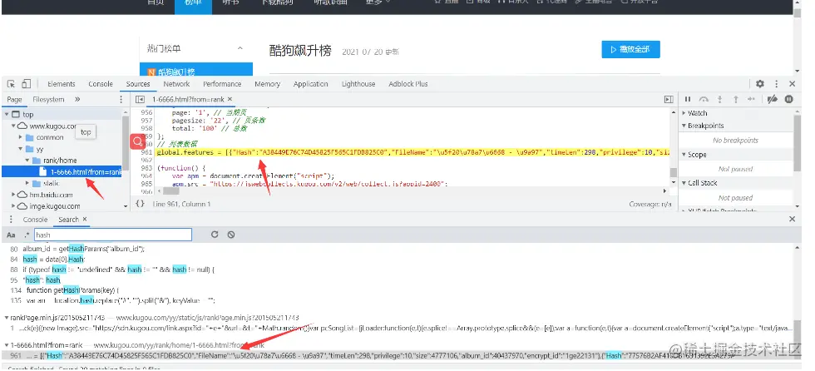Viewport: 815px width, 371px height.
Task: Open the Performance tab
Action: [222, 84]
